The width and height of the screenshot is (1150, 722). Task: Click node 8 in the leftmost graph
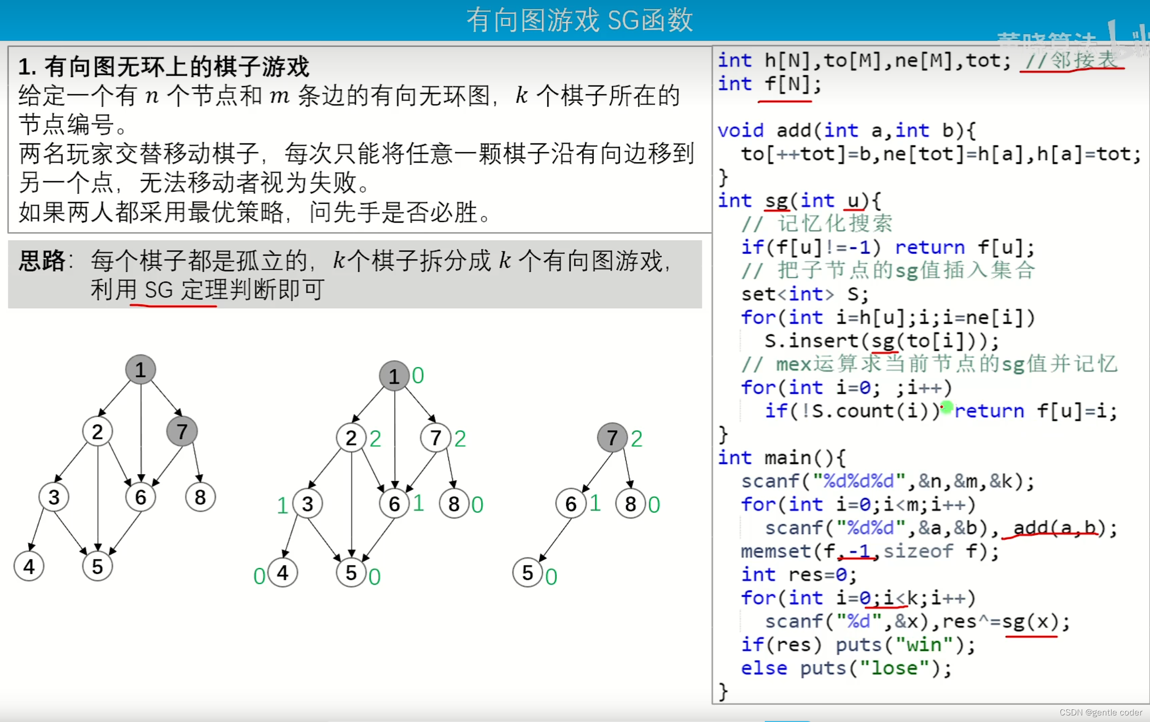[200, 497]
